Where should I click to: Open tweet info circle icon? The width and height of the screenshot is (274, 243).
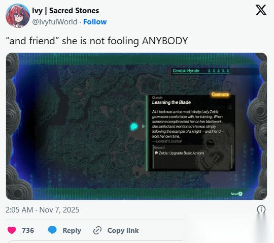point(261,209)
